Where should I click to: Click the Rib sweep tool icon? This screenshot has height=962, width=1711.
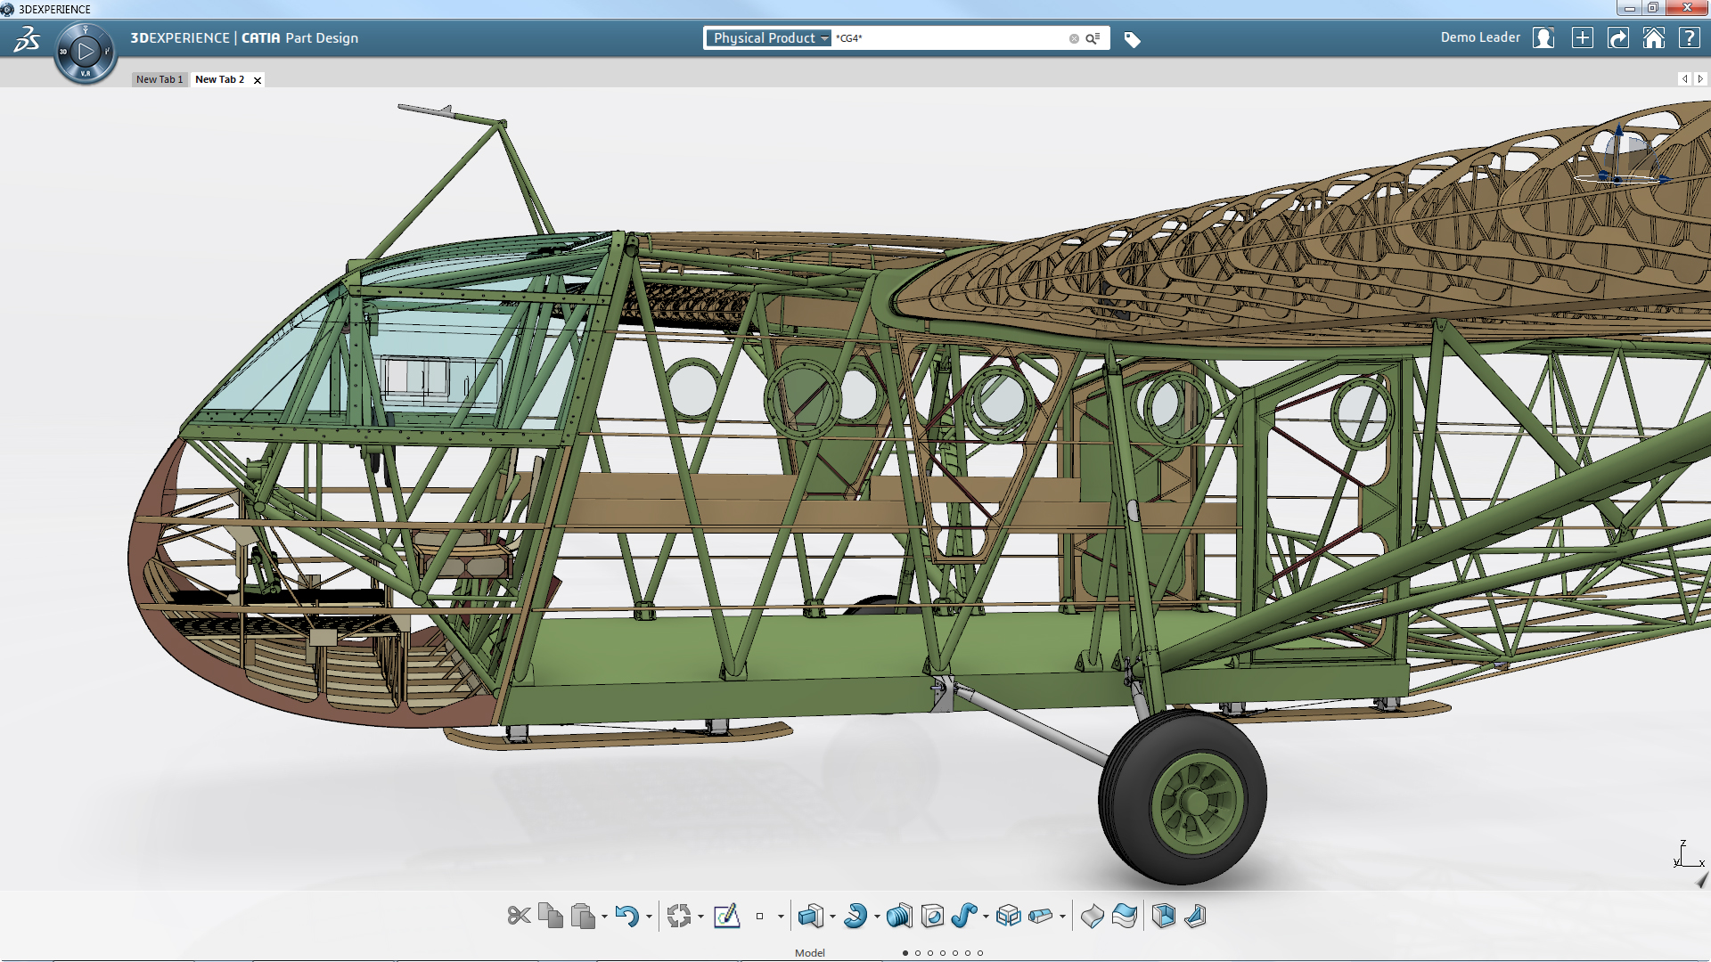[x=963, y=916]
